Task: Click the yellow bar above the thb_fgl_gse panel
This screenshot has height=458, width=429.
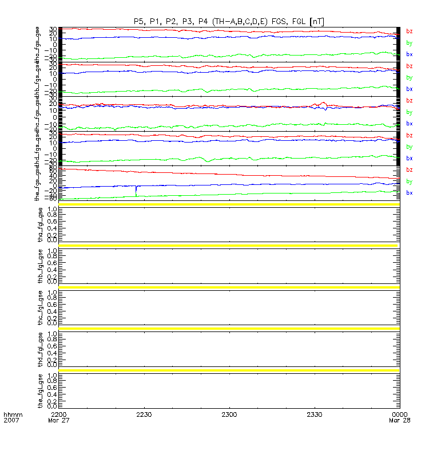Action: [228, 246]
